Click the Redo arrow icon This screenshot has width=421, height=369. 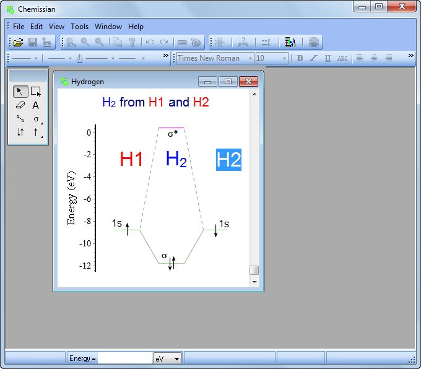point(164,42)
